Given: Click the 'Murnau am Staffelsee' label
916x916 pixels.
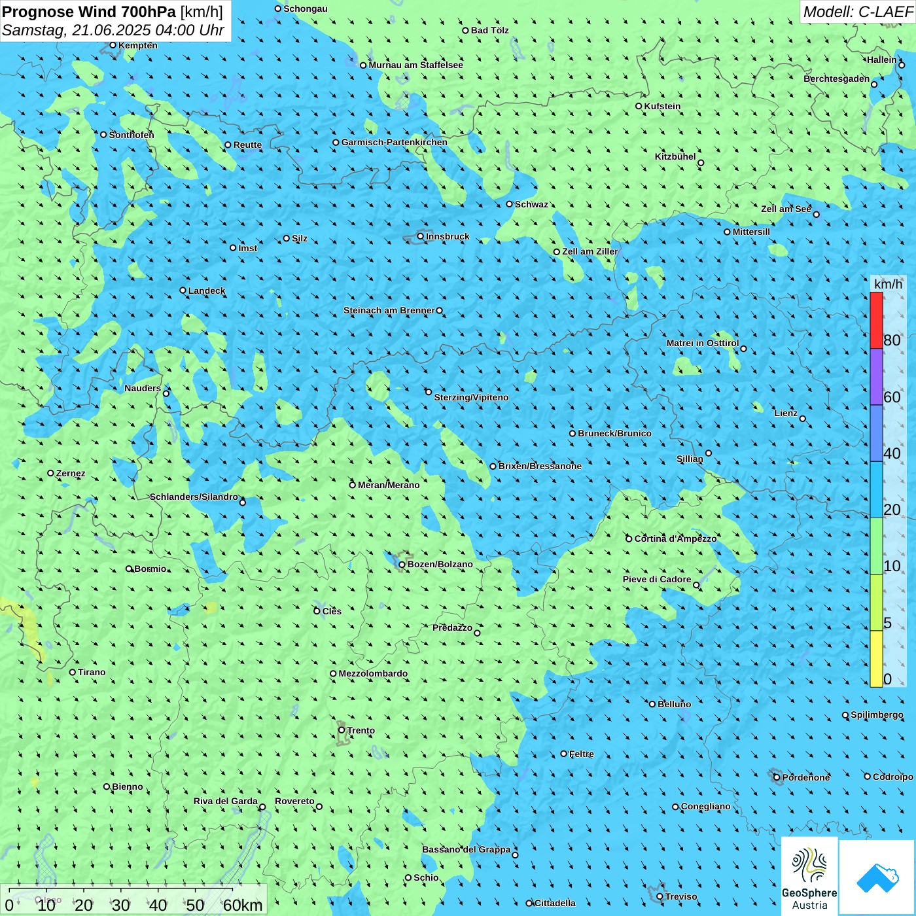Looking at the screenshot, I should [x=415, y=65].
